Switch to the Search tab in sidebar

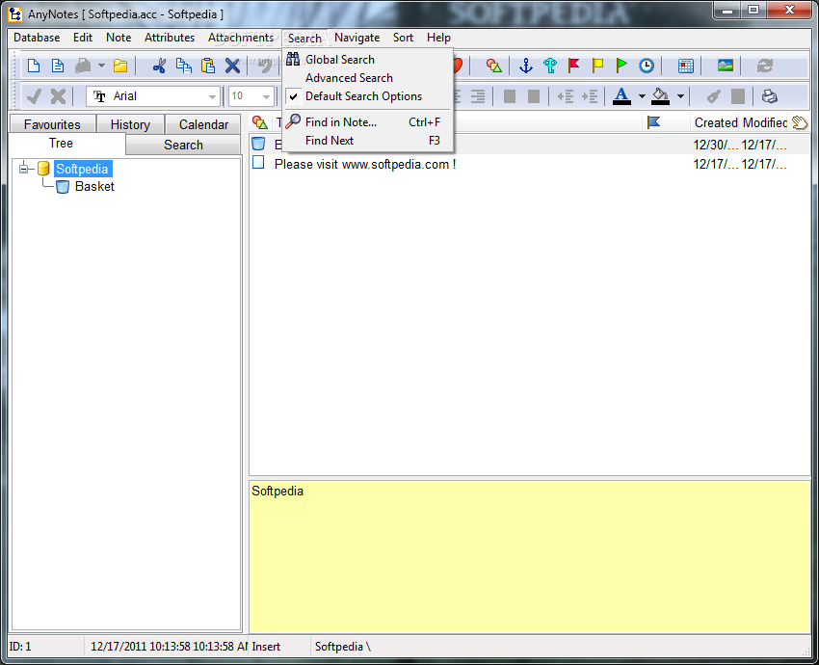(x=183, y=145)
